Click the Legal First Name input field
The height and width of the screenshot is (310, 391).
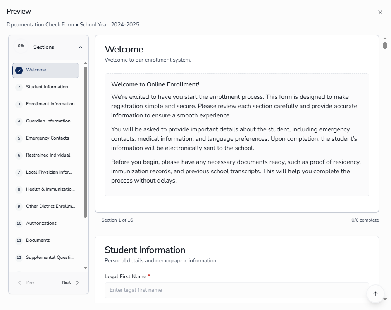click(237, 290)
